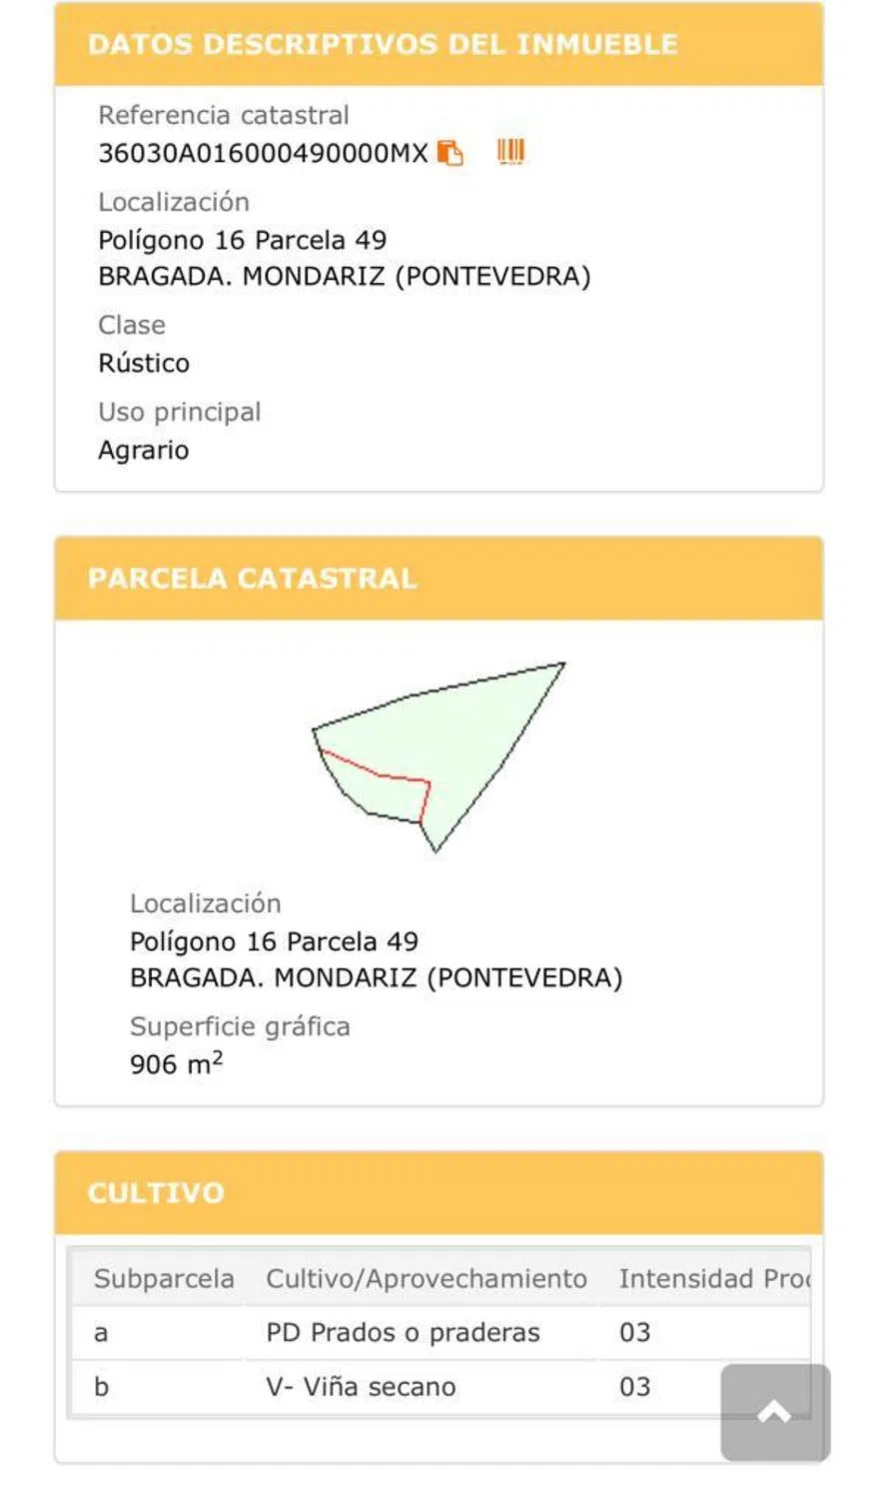Click the Subparcela column header

(164, 1279)
